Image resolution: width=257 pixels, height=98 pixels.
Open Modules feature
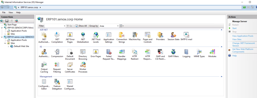212,53
